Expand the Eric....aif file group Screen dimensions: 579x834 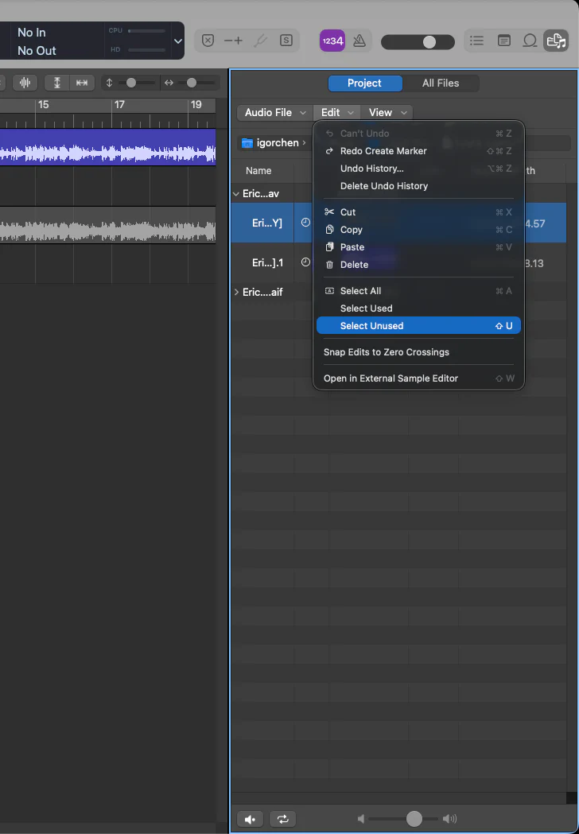[236, 292]
